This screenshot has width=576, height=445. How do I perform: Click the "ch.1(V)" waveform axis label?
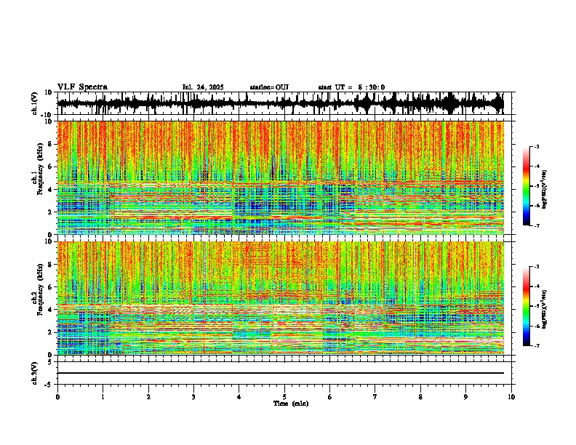click(x=34, y=103)
